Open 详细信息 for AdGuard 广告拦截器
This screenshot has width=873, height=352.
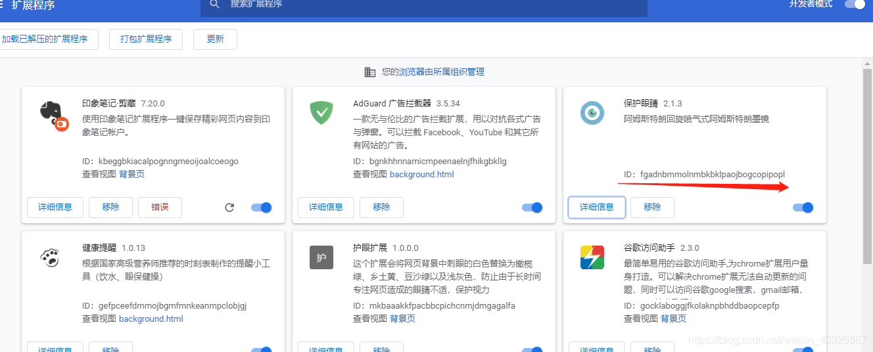[326, 208]
